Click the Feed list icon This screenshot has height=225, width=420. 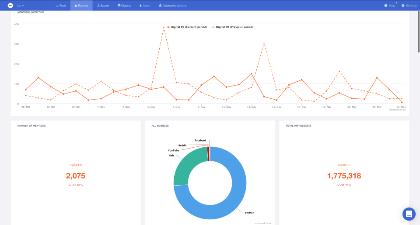[x=57, y=6]
